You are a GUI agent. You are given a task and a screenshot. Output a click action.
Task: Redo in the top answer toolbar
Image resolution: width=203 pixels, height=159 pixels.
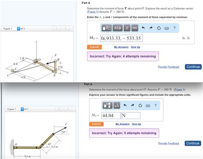(151, 28)
